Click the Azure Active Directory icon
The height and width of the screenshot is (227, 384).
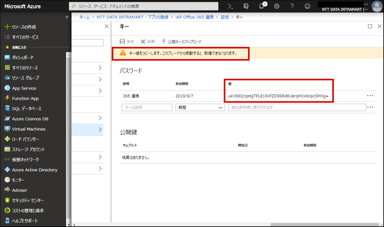[x=7, y=170]
